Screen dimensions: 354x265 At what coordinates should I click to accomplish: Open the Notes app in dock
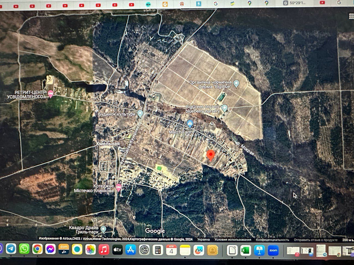coord(185,250)
